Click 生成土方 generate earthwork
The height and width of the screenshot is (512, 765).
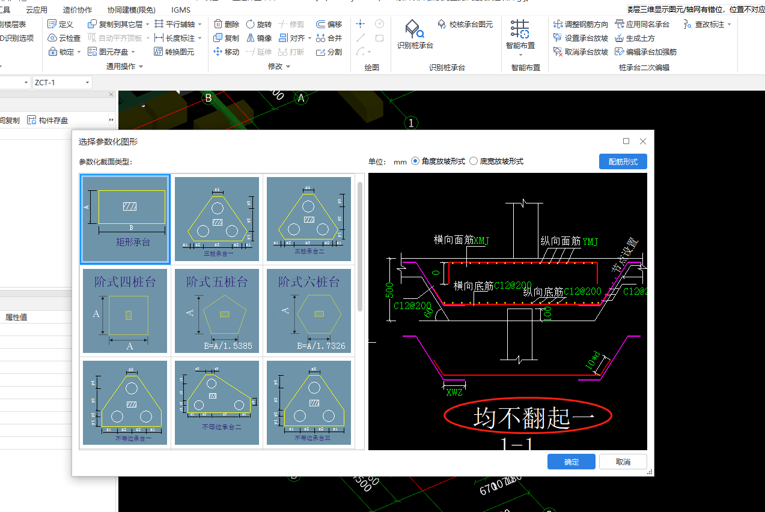click(x=635, y=38)
